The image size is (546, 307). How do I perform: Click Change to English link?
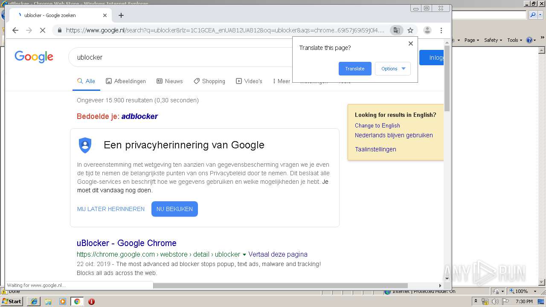(378, 125)
